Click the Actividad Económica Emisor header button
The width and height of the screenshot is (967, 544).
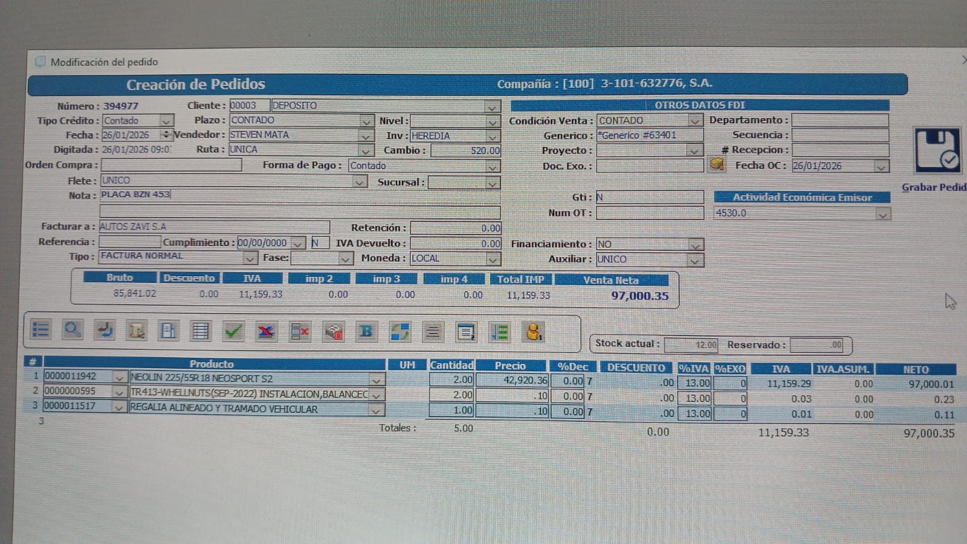click(x=802, y=197)
